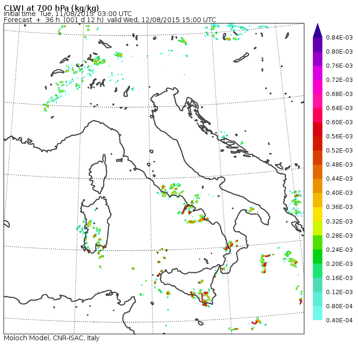358x344 pixels.
Task: Select the legend label 0.64E-03
Action: (x=339, y=108)
